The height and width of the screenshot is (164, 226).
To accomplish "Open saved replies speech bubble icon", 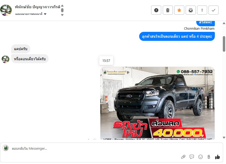I will pyautogui.click(x=192, y=157).
